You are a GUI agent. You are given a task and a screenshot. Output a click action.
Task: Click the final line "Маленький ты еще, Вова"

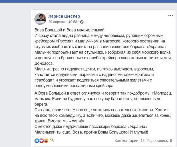(91, 132)
